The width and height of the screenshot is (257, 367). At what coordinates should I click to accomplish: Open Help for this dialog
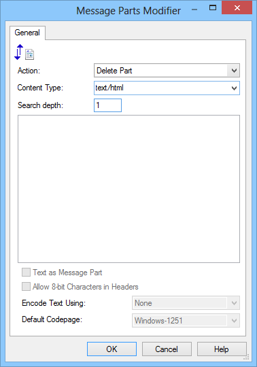point(222,349)
